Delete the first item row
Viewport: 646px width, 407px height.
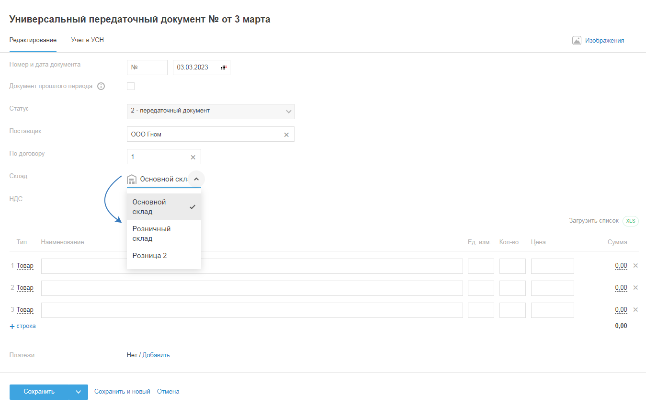pyautogui.click(x=635, y=266)
